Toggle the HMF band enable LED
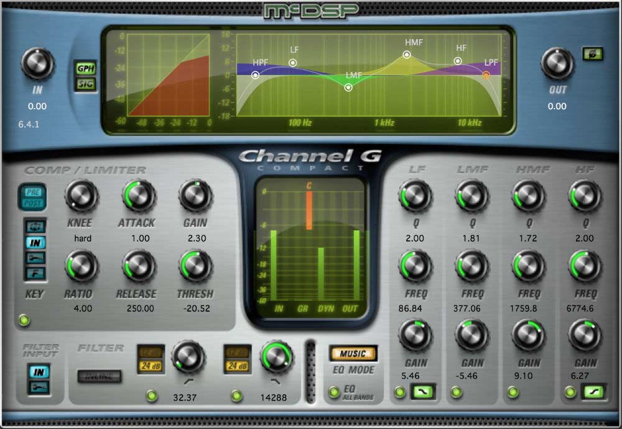 513,392
